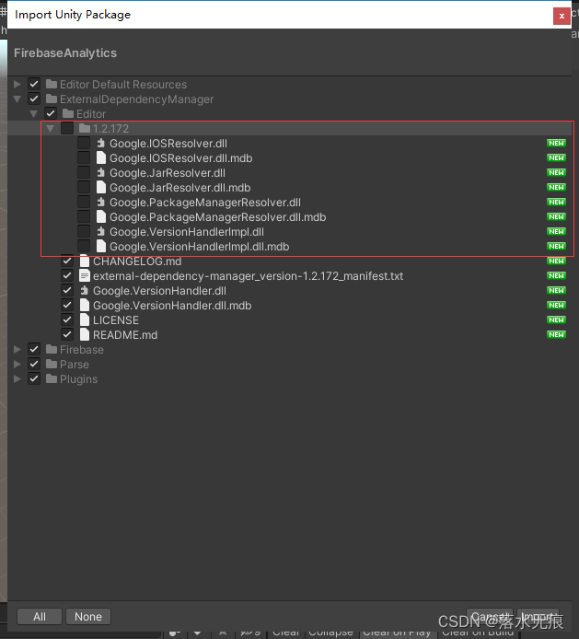Uncheck the README.md checkbox
The width and height of the screenshot is (579, 639).
pyautogui.click(x=67, y=334)
